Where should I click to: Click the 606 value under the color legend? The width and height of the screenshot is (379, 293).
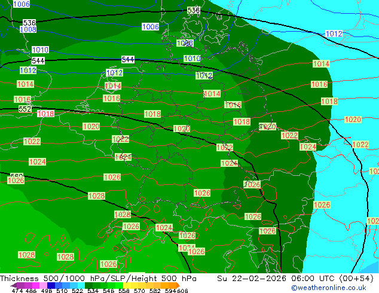click(182, 291)
